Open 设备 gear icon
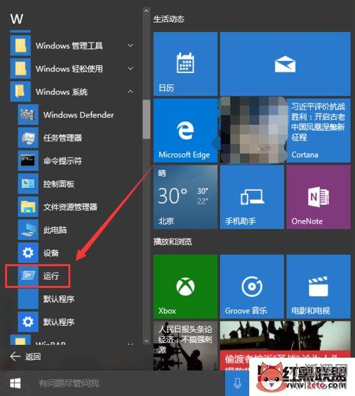355x396 pixels. (x=28, y=253)
